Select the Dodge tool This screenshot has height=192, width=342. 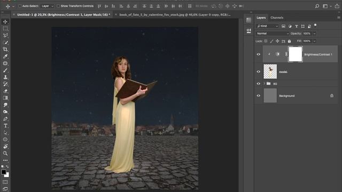[5, 112]
